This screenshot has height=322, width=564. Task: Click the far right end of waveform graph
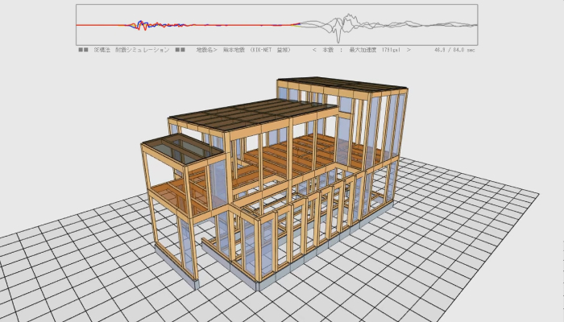click(475, 25)
